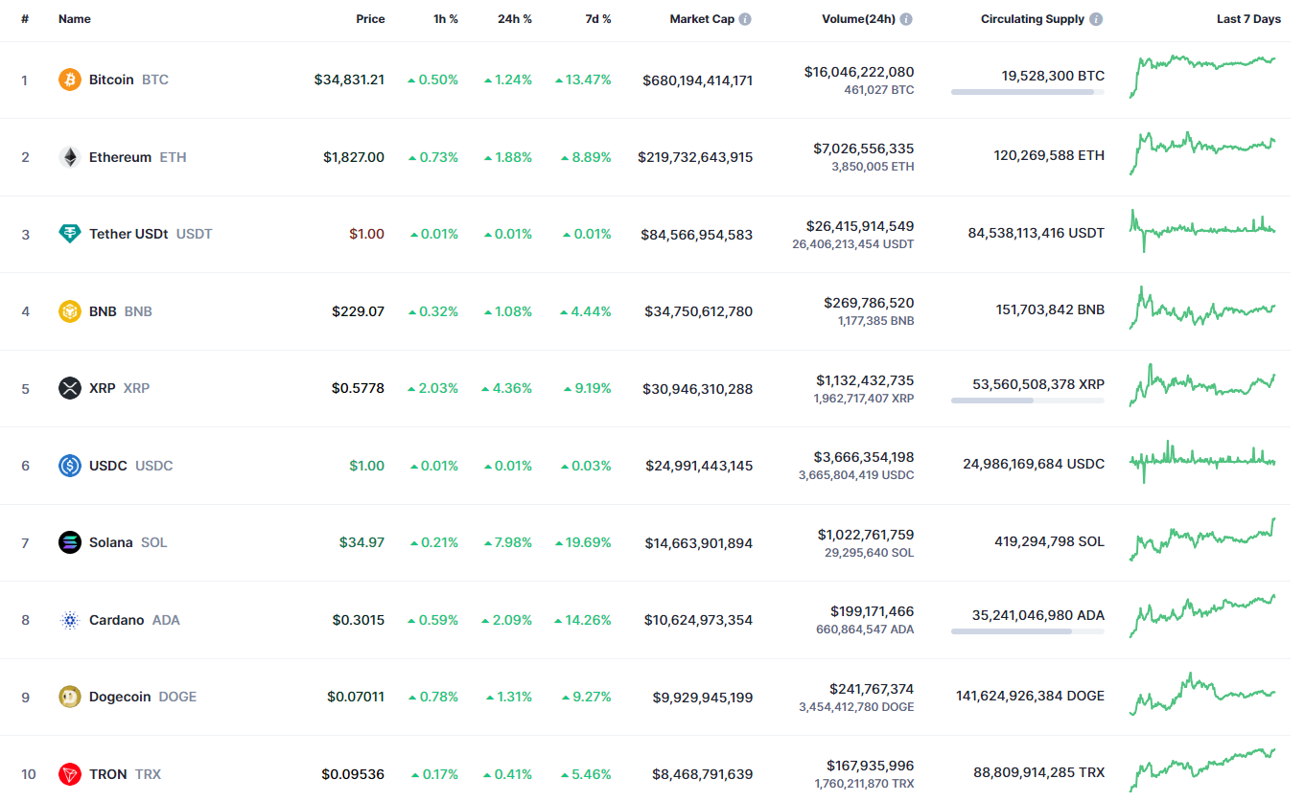The image size is (1305, 802).
Task: Click the XRP logo icon
Action: [x=69, y=388]
